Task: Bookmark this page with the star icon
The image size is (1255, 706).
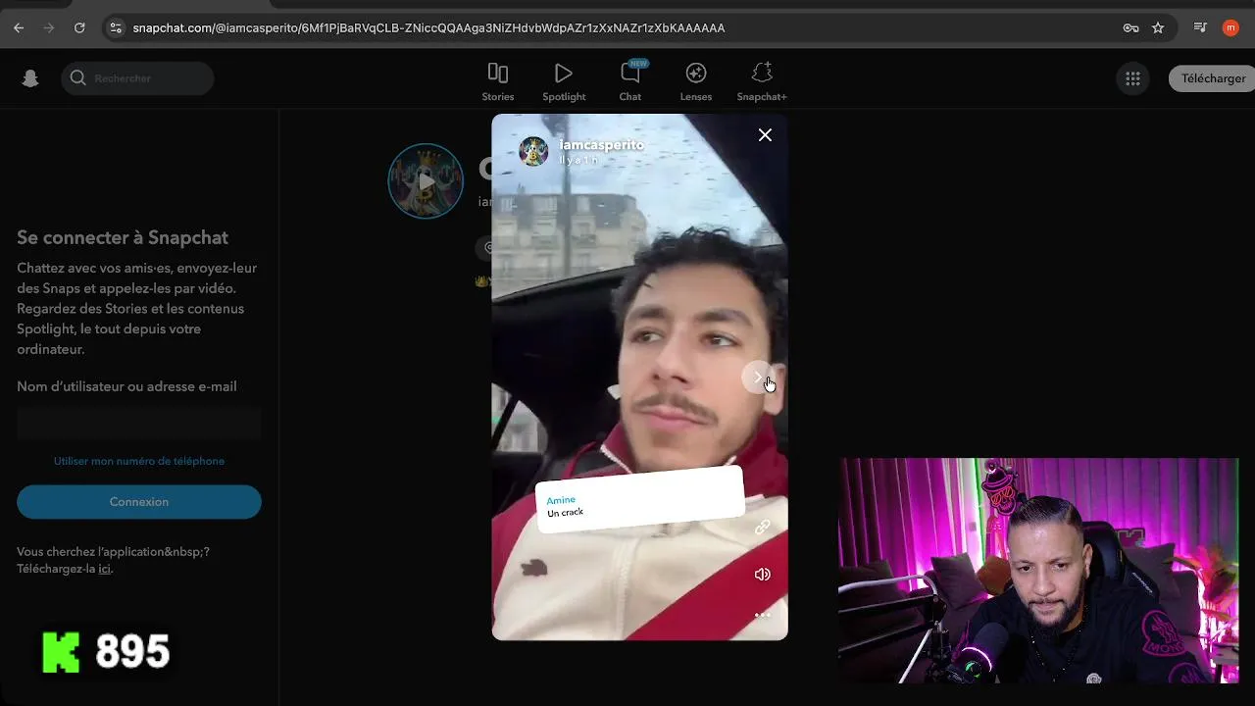Action: coord(1158,28)
